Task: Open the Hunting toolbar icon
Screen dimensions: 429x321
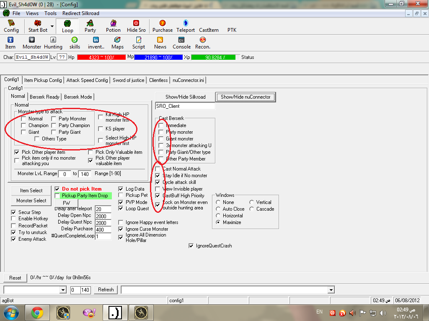Action: click(x=53, y=43)
